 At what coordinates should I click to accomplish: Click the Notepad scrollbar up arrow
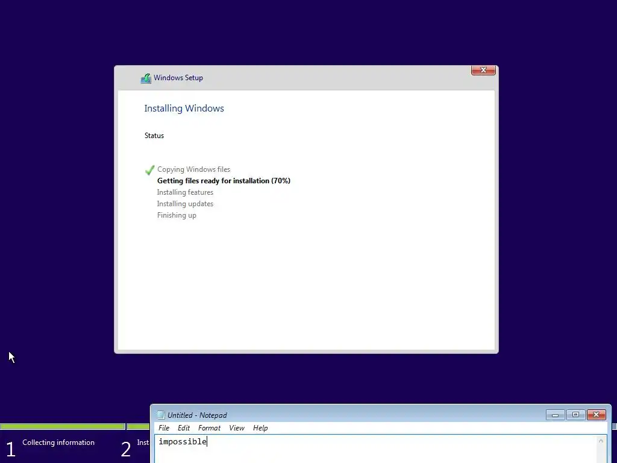pos(601,441)
